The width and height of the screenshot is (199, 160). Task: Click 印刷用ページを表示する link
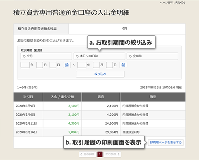coord(166,143)
